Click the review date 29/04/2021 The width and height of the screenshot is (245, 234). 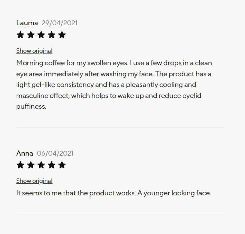click(x=60, y=23)
